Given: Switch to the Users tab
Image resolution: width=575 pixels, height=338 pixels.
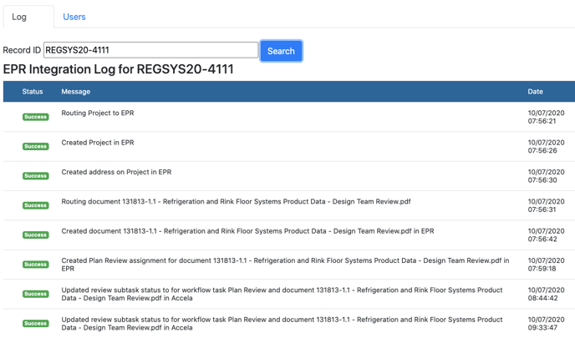Looking at the screenshot, I should tap(74, 17).
